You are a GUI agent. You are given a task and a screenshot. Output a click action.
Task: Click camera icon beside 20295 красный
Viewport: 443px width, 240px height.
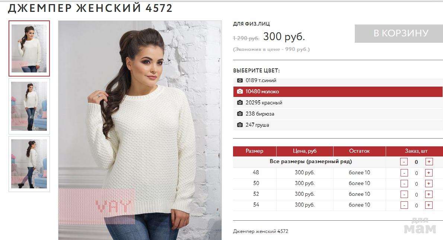coord(240,103)
